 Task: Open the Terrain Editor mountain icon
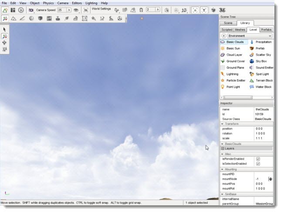coord(14,18)
